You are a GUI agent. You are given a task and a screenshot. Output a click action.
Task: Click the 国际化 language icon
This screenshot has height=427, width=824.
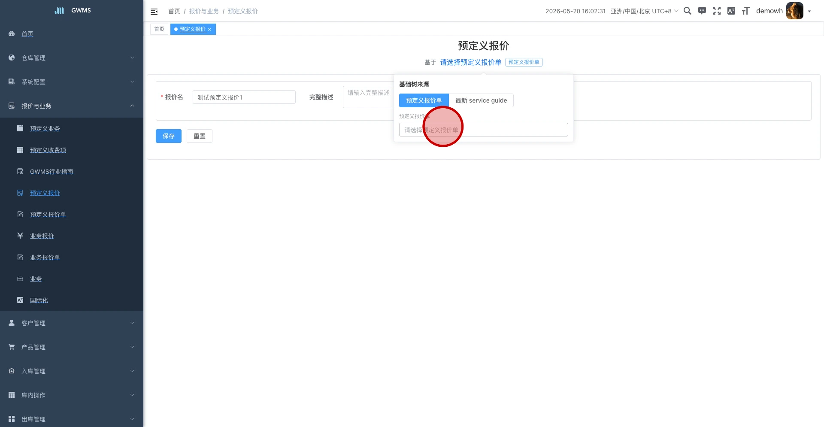20,300
